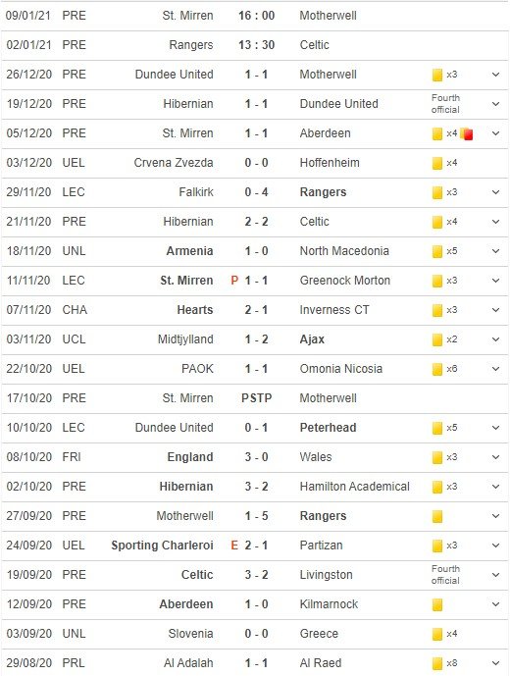The width and height of the screenshot is (510, 676).
Task: Open the Hibernian 2 - 2 Celtic score
Action: 257,222
